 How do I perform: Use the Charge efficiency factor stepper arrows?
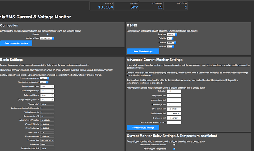click(x=52, y=100)
